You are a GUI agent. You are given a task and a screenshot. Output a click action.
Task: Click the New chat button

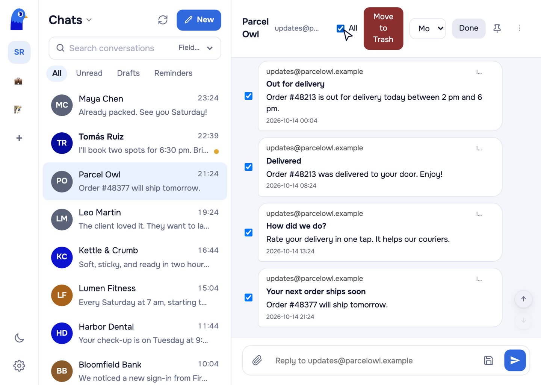point(199,20)
